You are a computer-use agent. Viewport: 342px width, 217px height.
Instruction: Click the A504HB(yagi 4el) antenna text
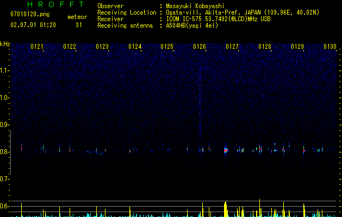tap(192, 25)
